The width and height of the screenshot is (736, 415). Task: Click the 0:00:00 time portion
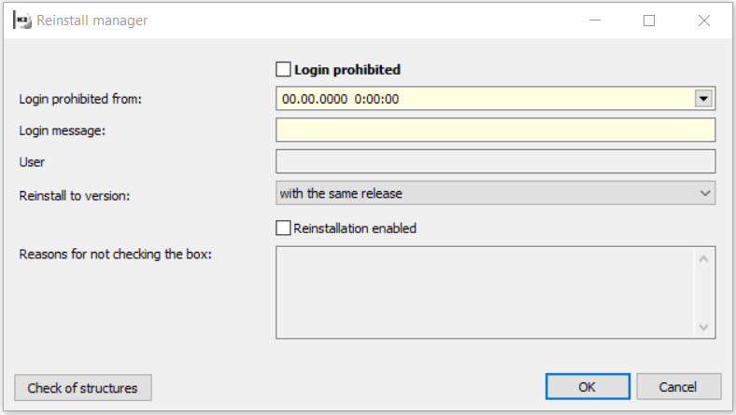[376, 98]
